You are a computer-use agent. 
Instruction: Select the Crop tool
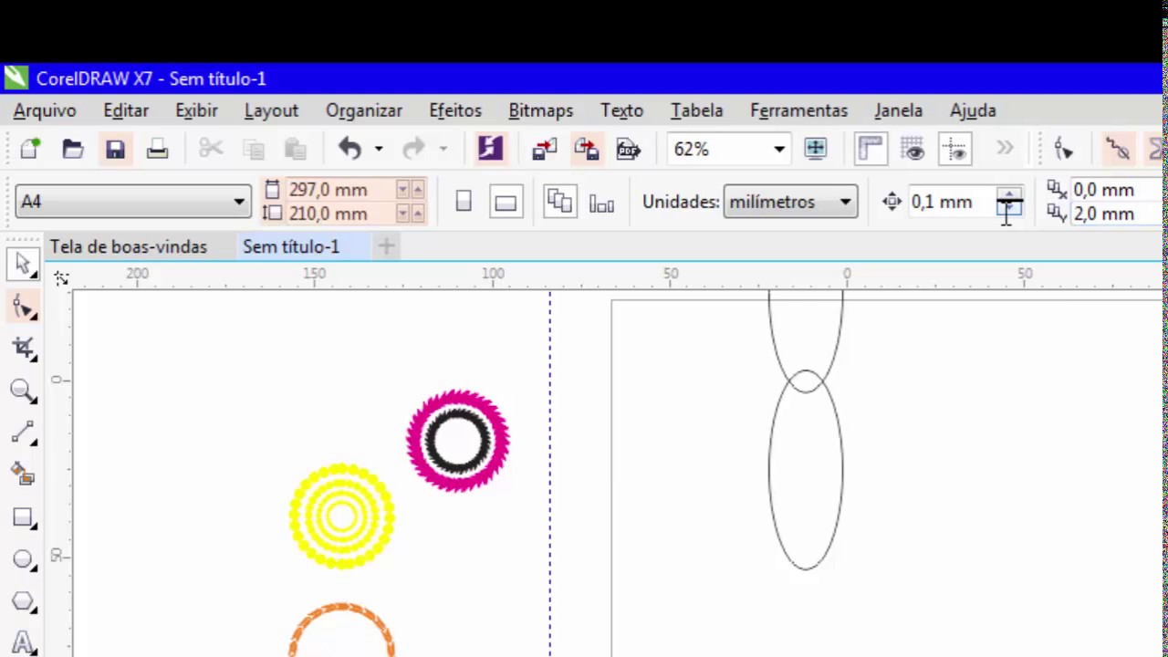pyautogui.click(x=23, y=349)
